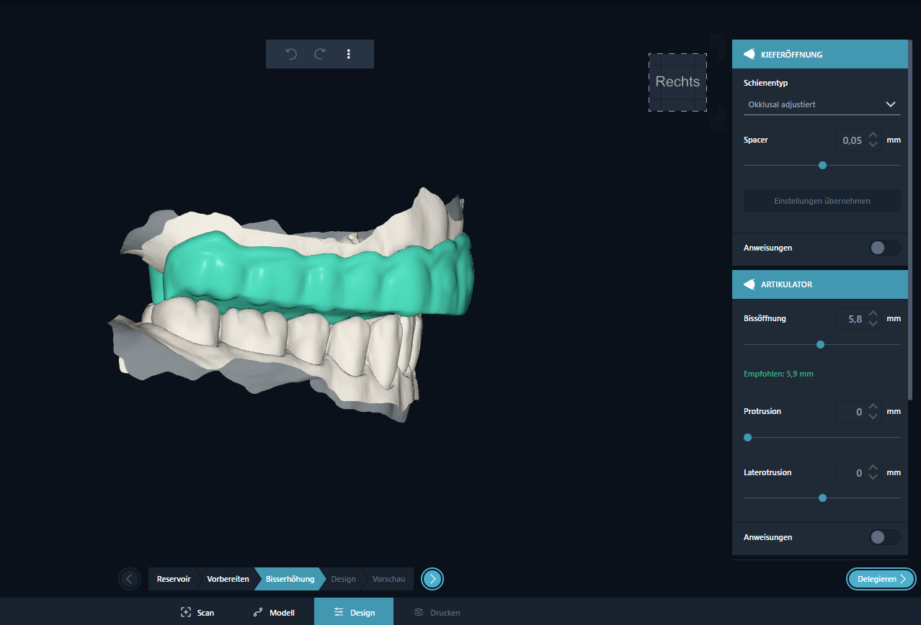The width and height of the screenshot is (921, 625).
Task: Click Einstellungen übernehmen button
Action: [x=822, y=201]
